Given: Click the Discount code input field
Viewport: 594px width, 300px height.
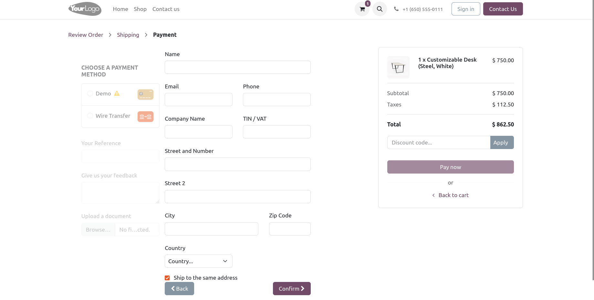Looking at the screenshot, I should pyautogui.click(x=438, y=143).
